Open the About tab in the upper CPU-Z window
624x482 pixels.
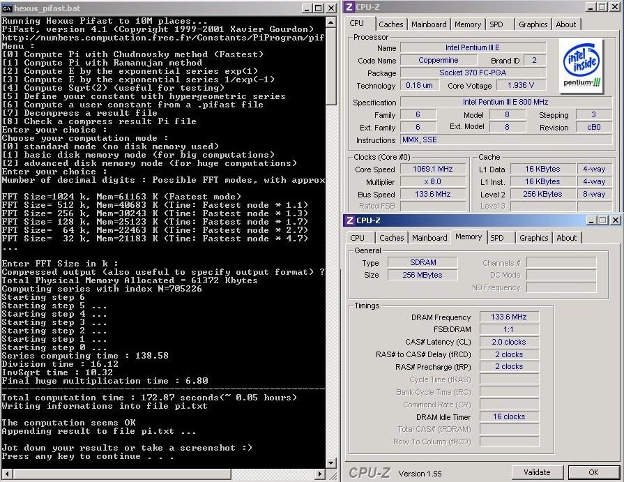(x=566, y=24)
